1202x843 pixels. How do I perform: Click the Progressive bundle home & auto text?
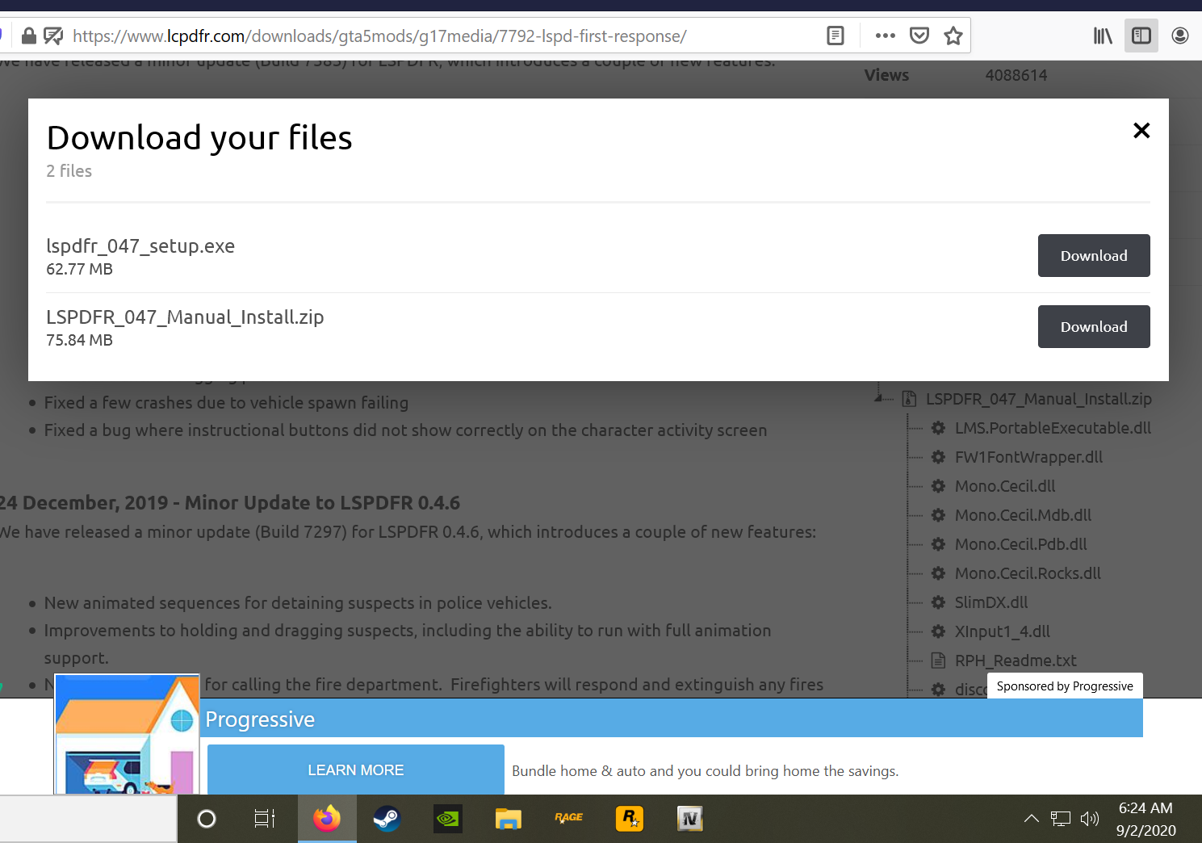(705, 771)
